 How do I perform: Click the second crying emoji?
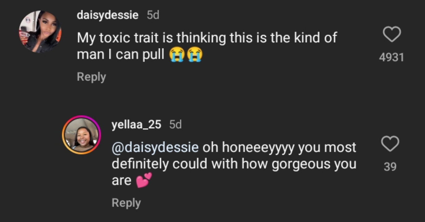[x=195, y=55]
